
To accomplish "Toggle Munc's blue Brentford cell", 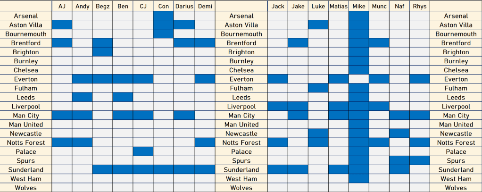I will click(x=379, y=43).
